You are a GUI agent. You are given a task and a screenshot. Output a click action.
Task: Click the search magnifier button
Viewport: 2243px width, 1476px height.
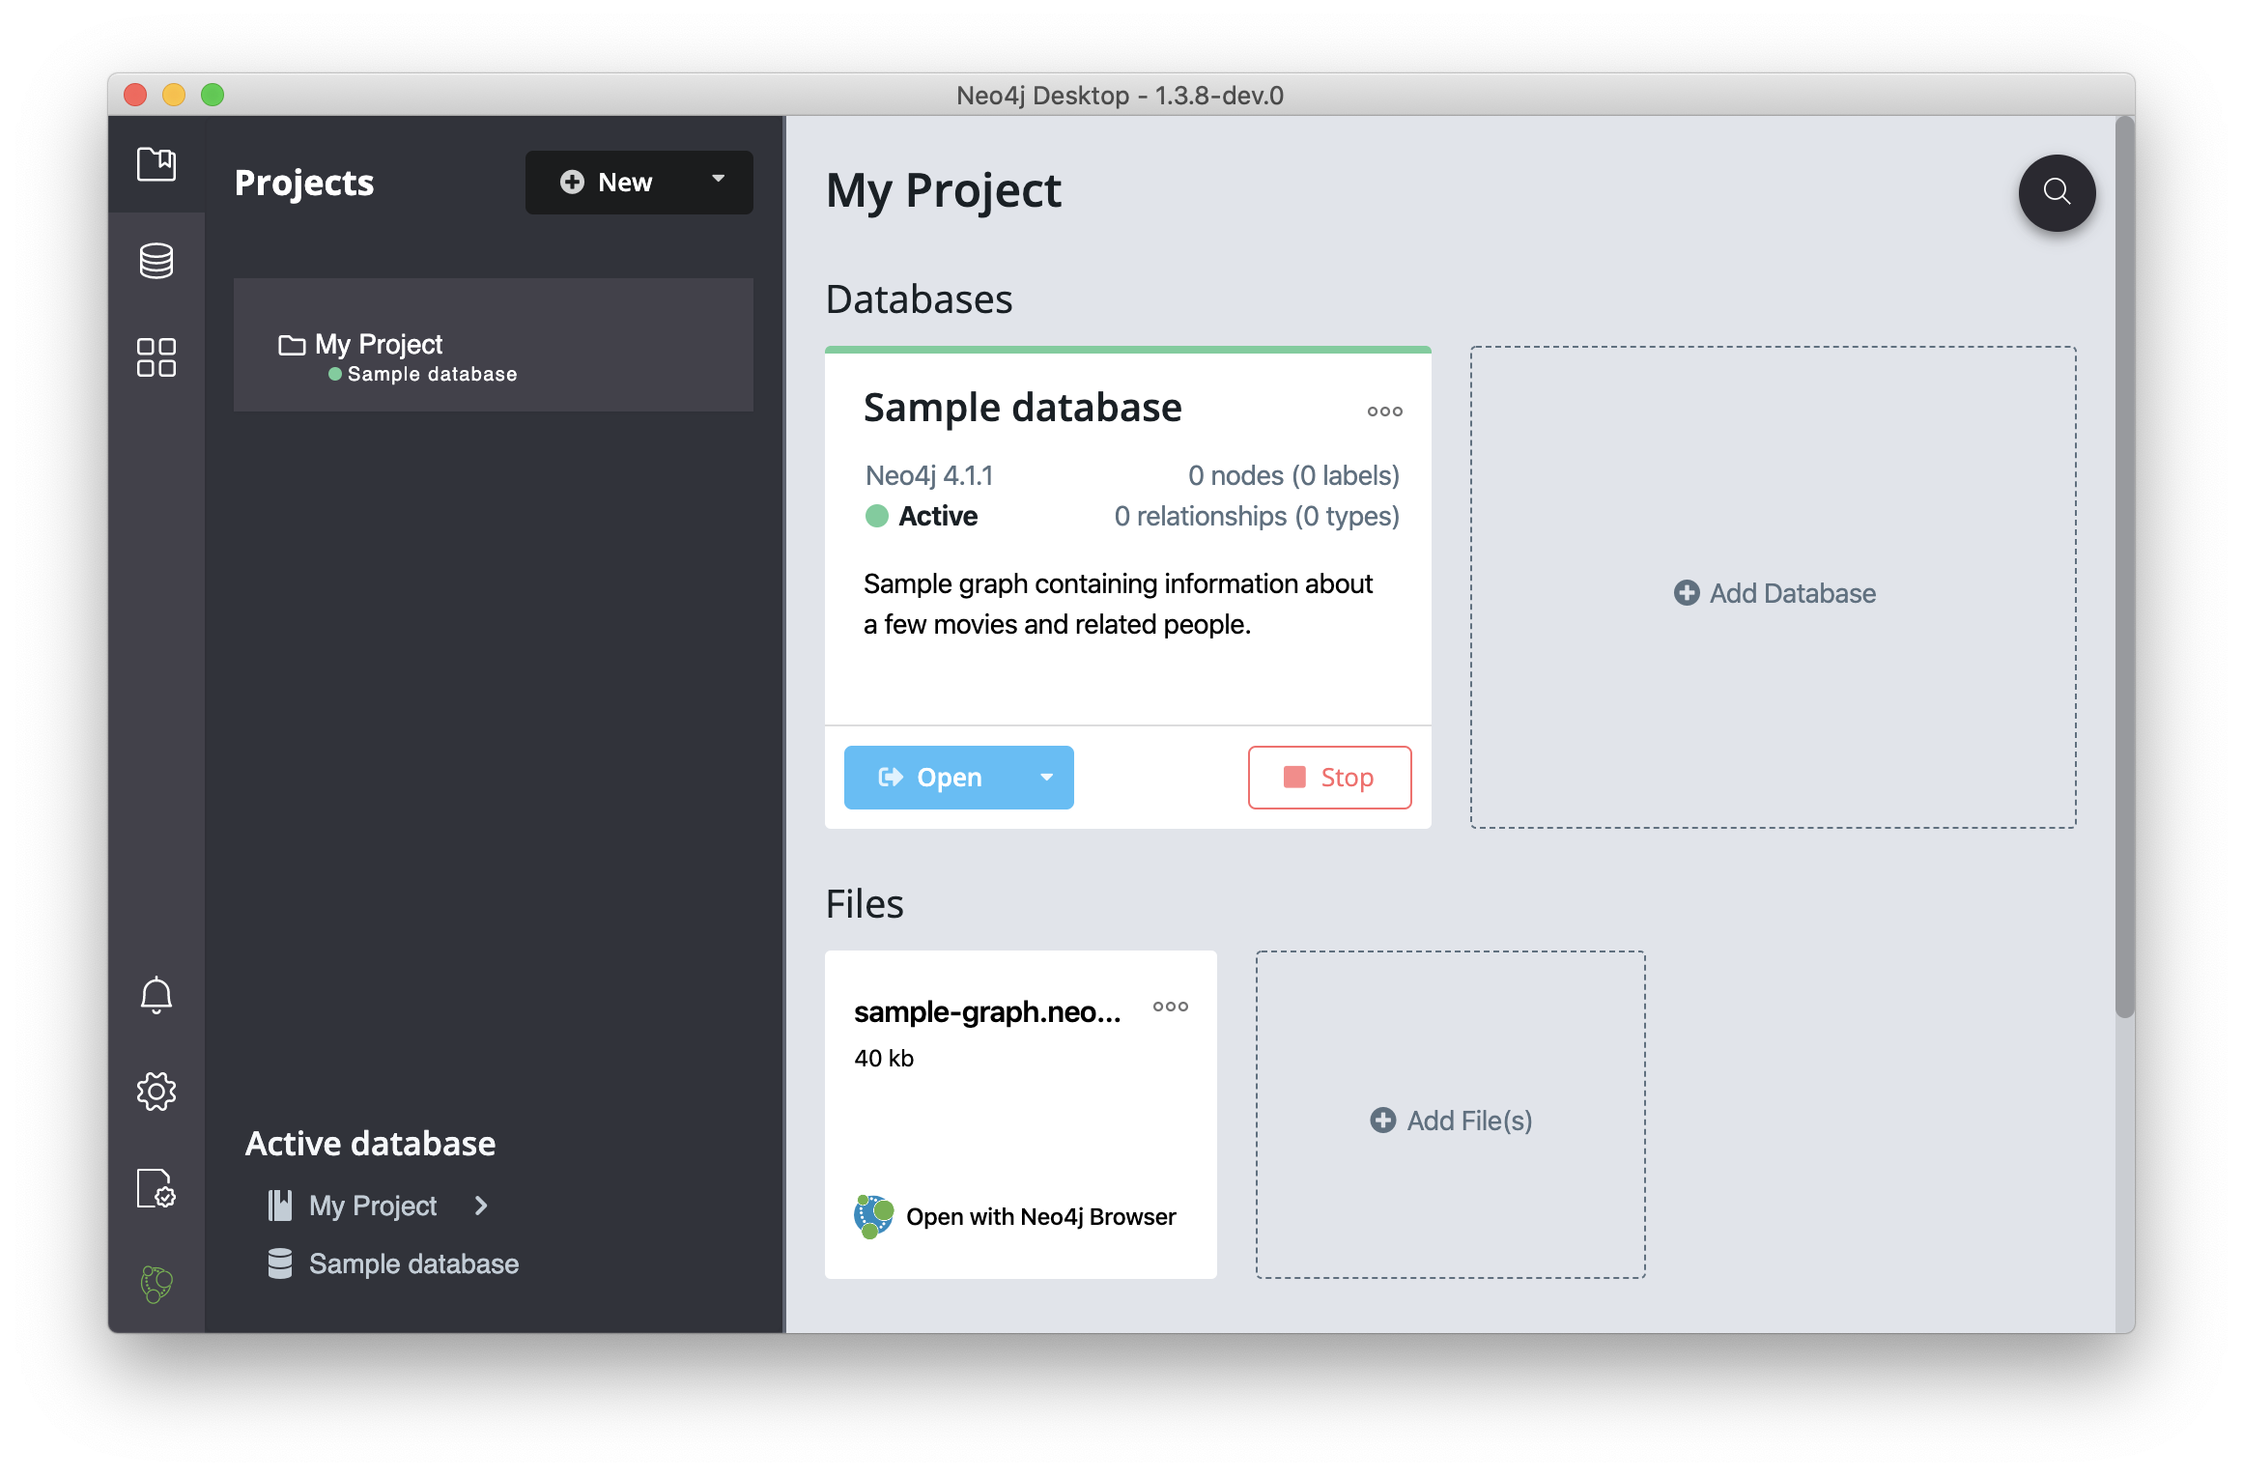pos(2057,192)
